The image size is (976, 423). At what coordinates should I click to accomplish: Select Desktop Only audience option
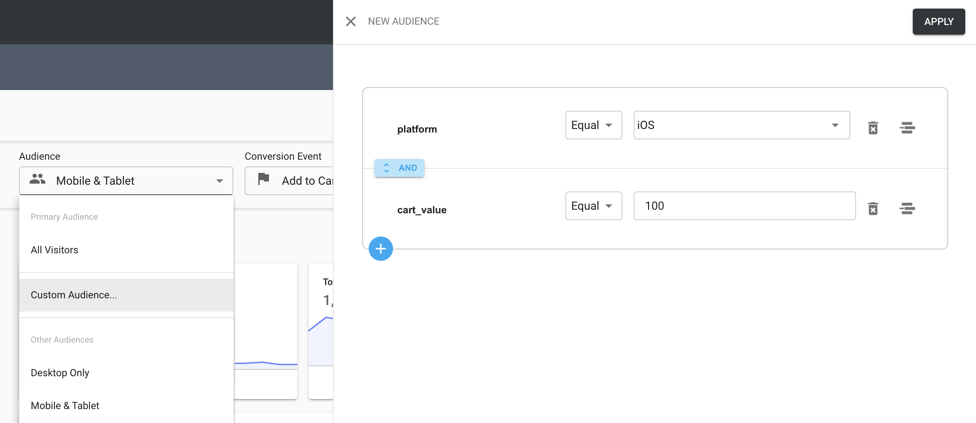[126, 373]
